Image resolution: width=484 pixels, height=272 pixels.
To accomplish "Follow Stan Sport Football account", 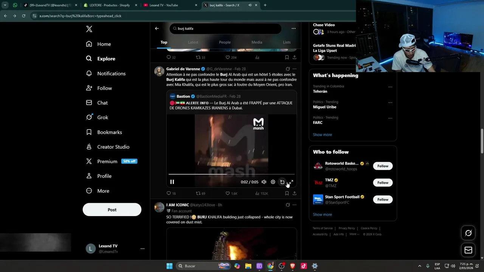I will (x=383, y=199).
